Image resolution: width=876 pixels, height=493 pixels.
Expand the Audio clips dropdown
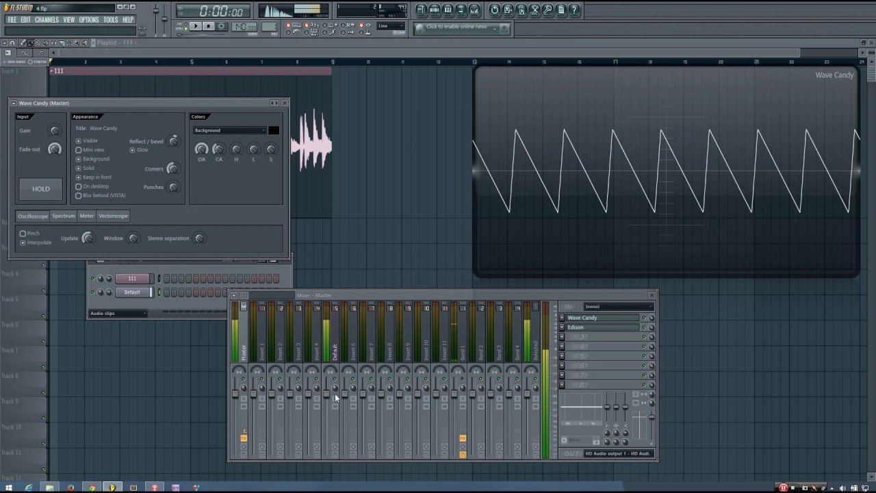click(116, 313)
